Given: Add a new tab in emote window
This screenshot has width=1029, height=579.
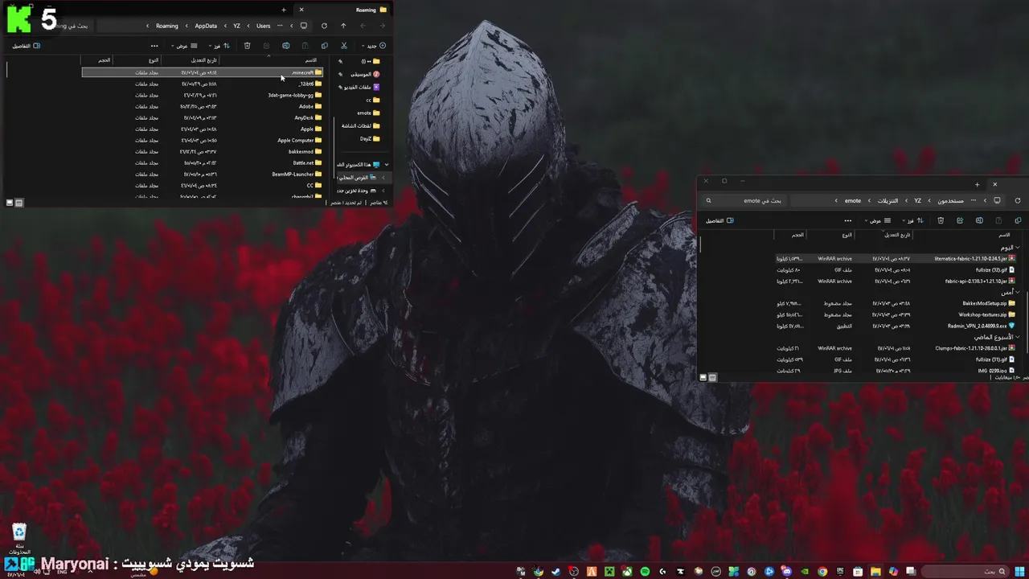Looking at the screenshot, I should pyautogui.click(x=977, y=184).
